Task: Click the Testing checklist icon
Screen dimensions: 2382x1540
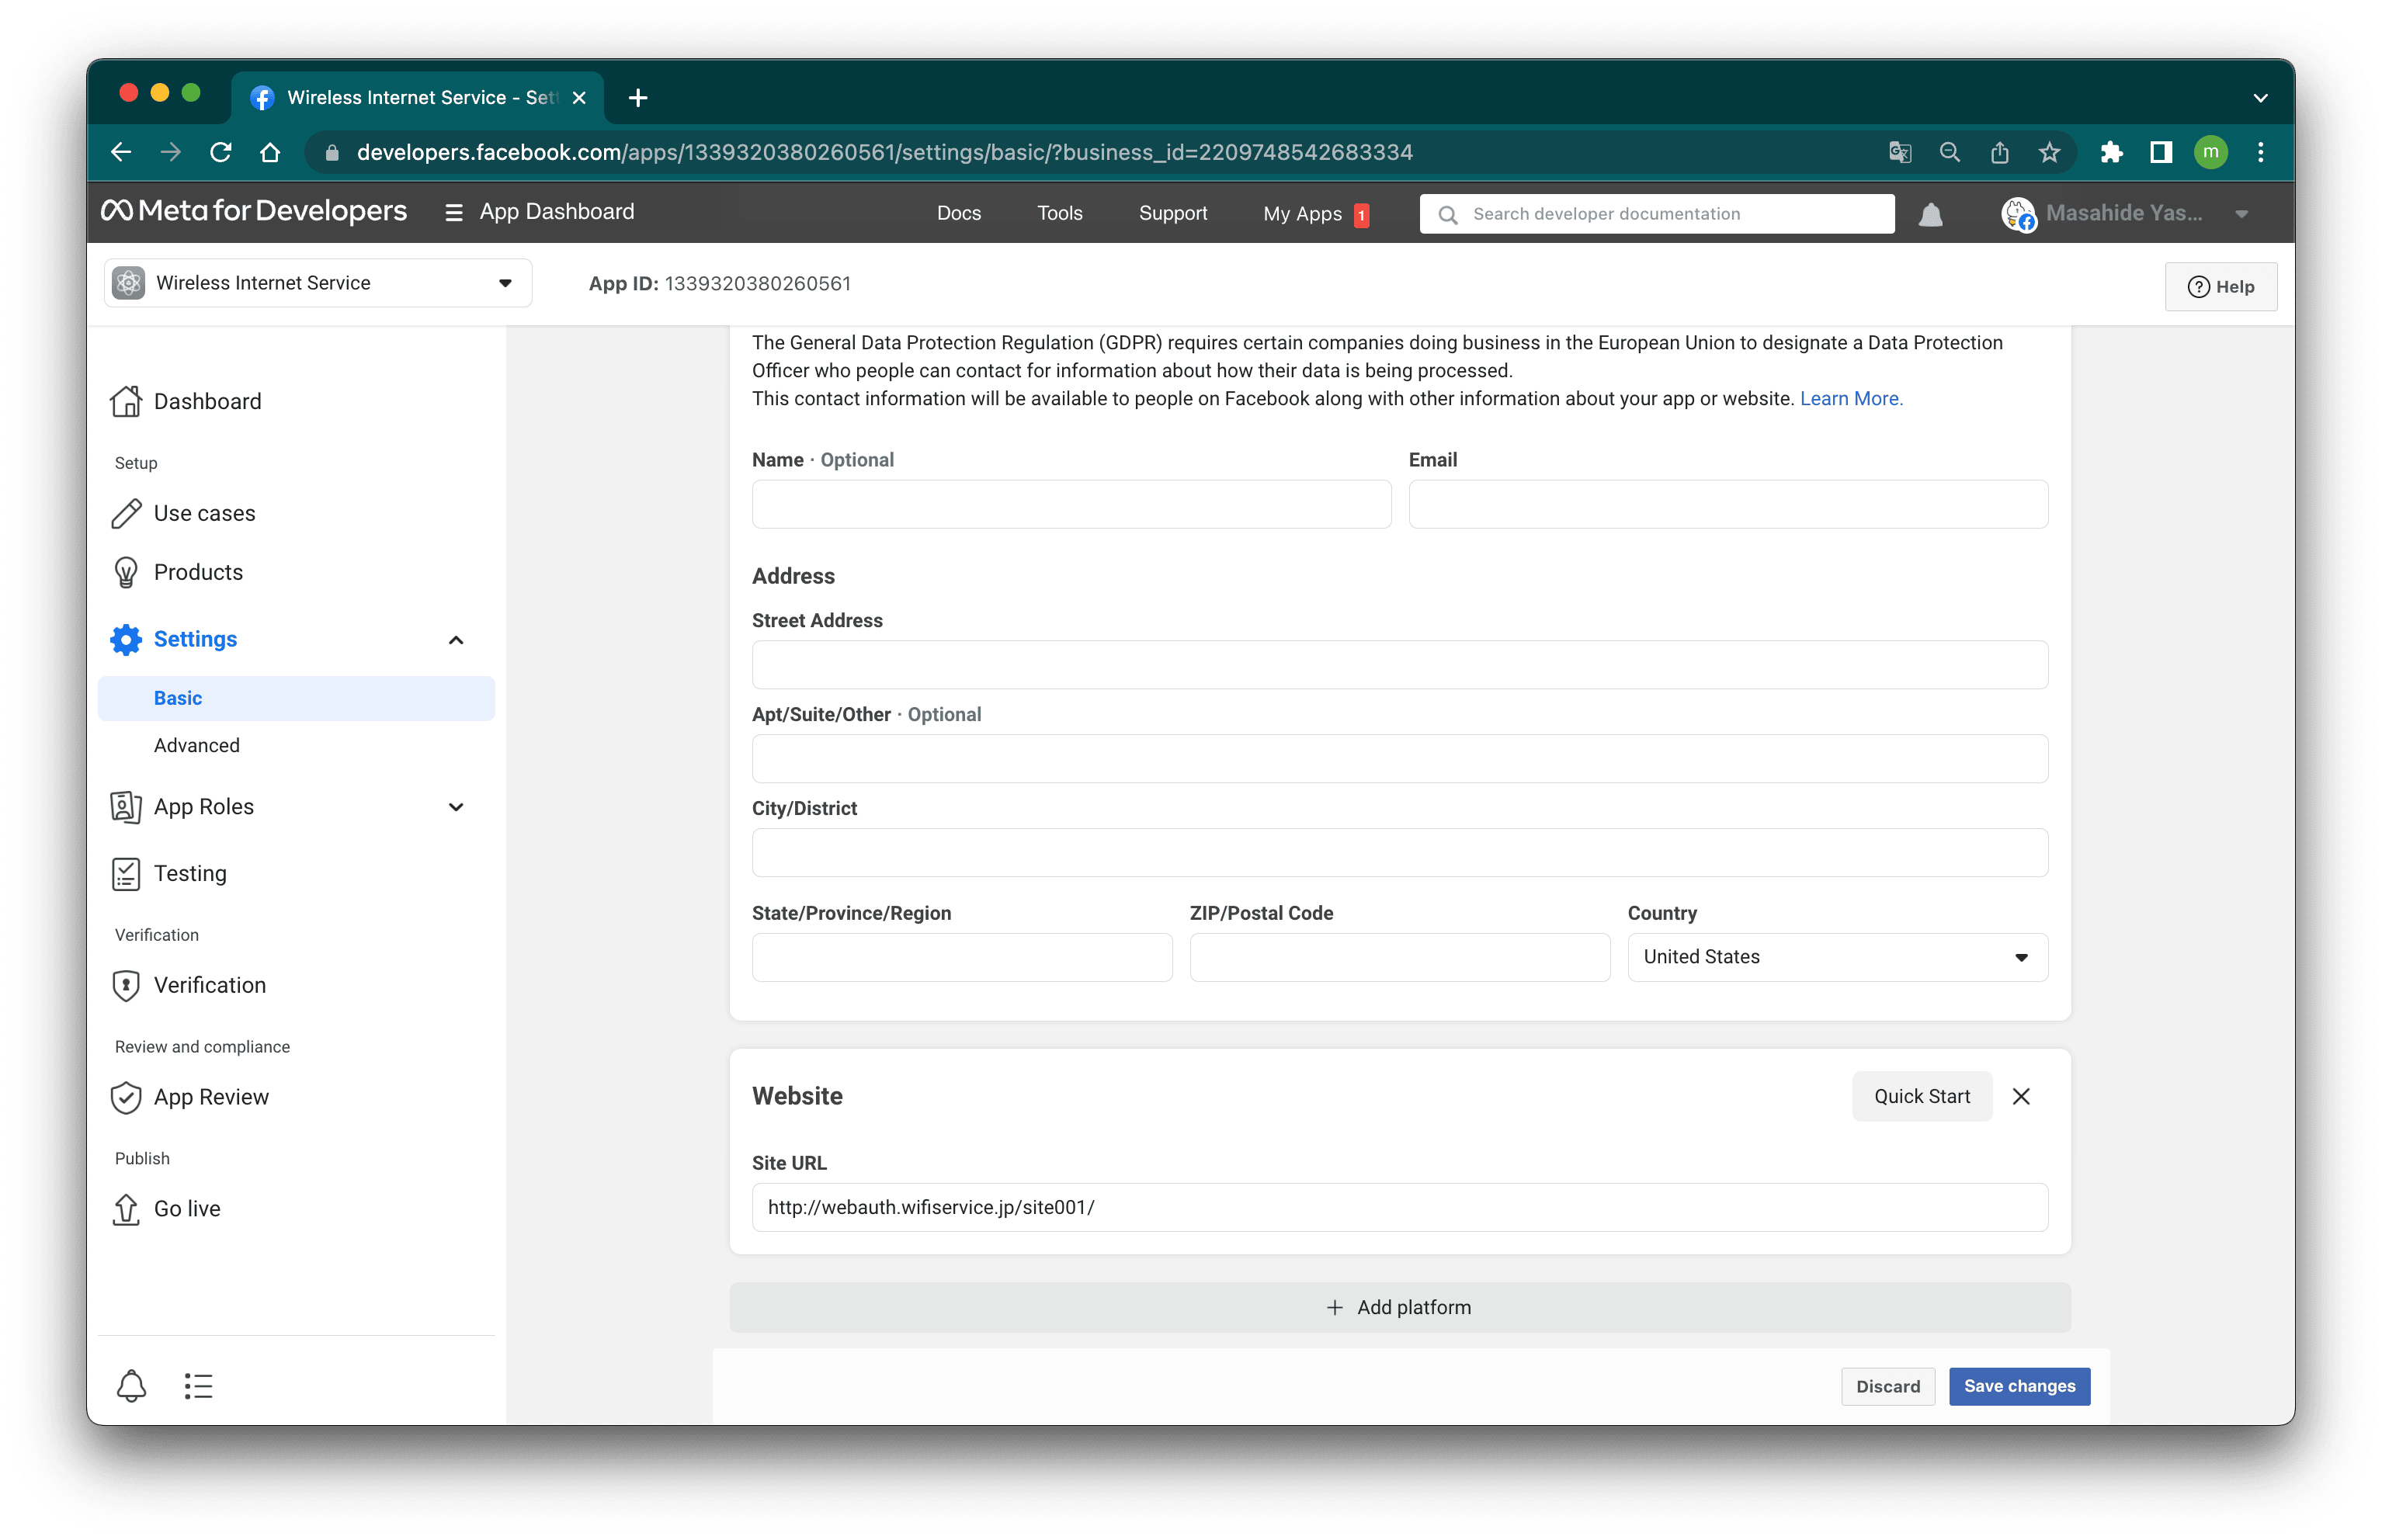Action: (126, 873)
